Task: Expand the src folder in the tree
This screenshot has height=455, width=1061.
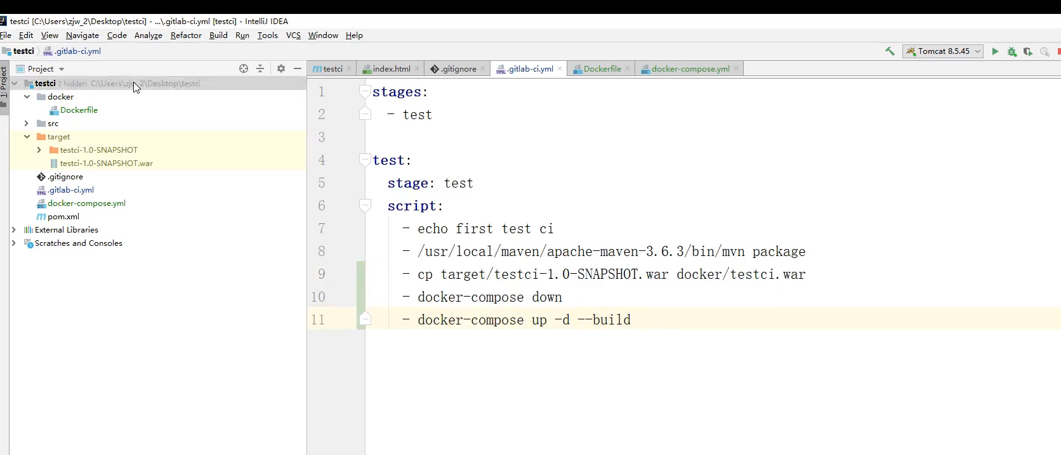Action: coord(27,124)
